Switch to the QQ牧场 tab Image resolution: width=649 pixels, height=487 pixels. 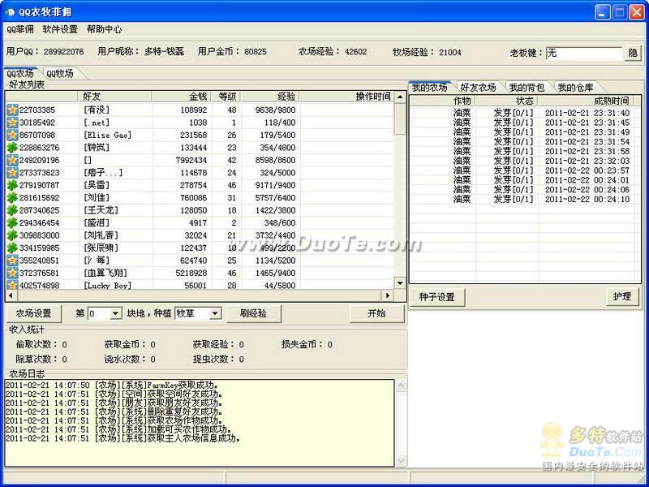(x=60, y=74)
